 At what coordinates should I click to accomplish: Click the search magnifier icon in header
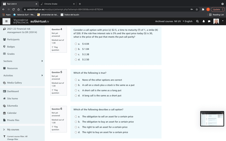(197, 21)
